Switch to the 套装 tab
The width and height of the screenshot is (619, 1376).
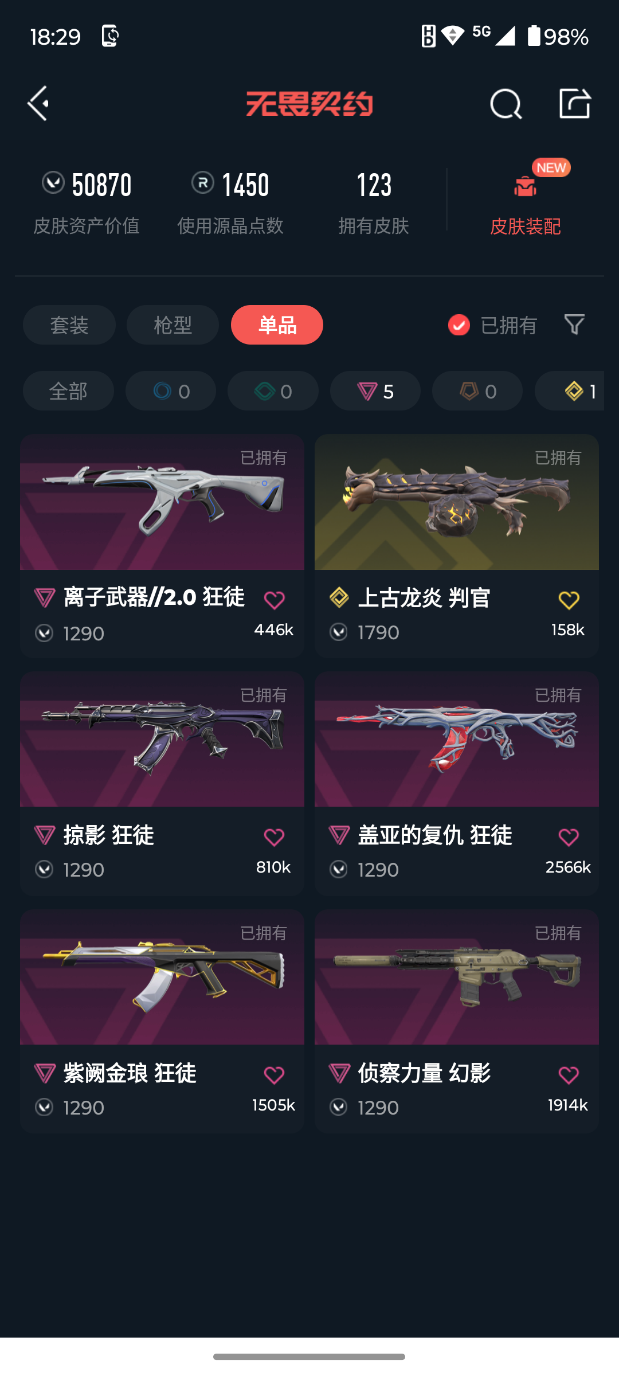coord(69,325)
